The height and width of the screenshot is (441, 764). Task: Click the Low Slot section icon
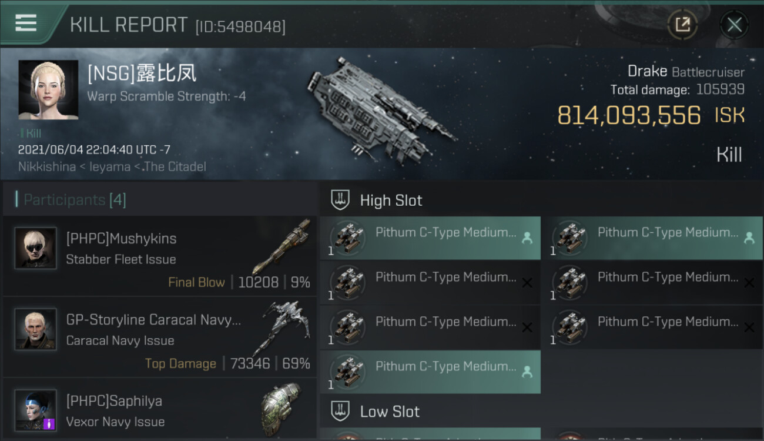[x=340, y=411]
